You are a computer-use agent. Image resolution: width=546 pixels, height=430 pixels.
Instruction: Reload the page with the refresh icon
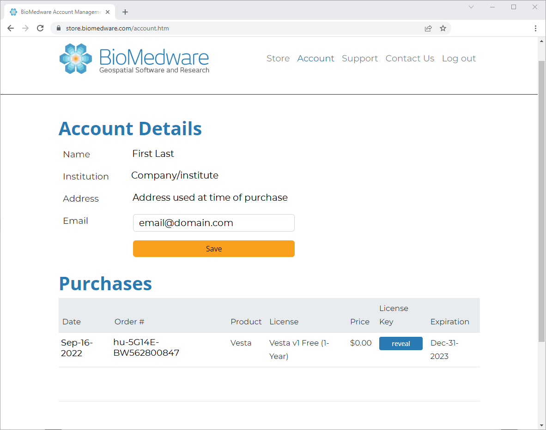[40, 28]
